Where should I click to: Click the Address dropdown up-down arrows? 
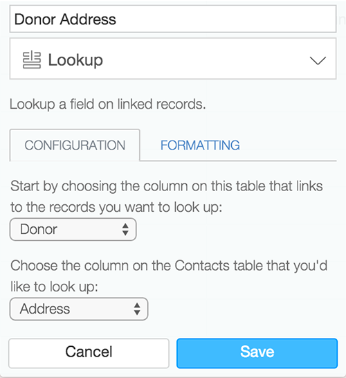(x=137, y=309)
